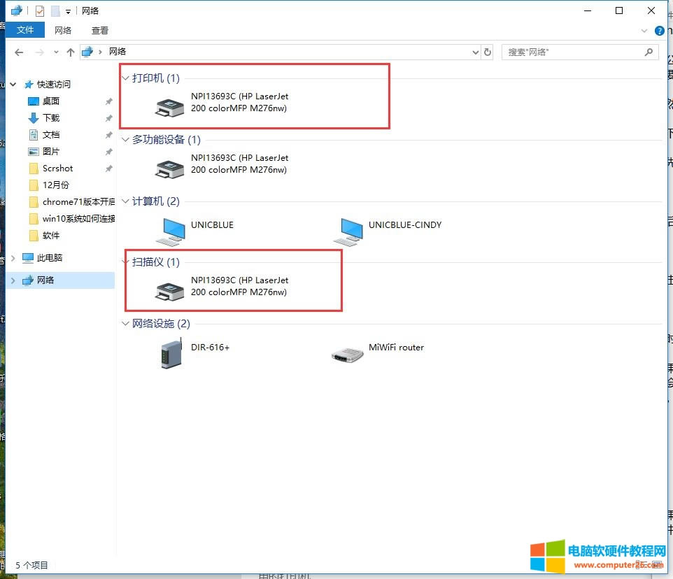Select the Scrshot folder in sidebar

pos(57,169)
